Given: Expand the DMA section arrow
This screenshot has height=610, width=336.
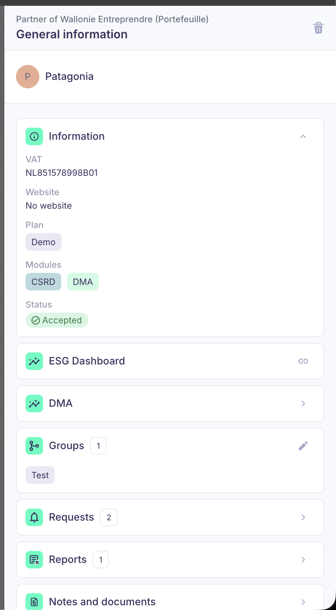Looking at the screenshot, I should tap(303, 404).
